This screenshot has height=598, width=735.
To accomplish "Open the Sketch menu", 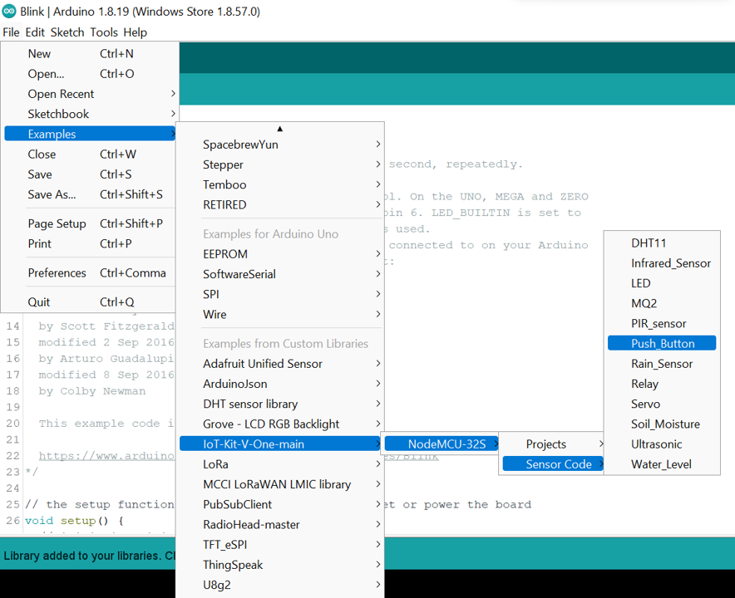I will tap(67, 32).
